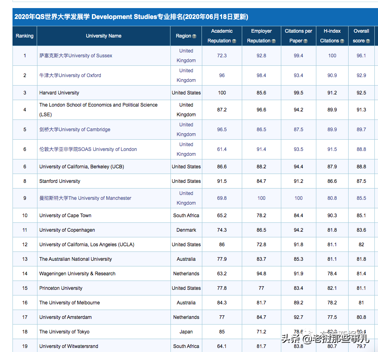Click help icon beside Employer Reputation header
This screenshot has height=352, width=378.
[273, 41]
